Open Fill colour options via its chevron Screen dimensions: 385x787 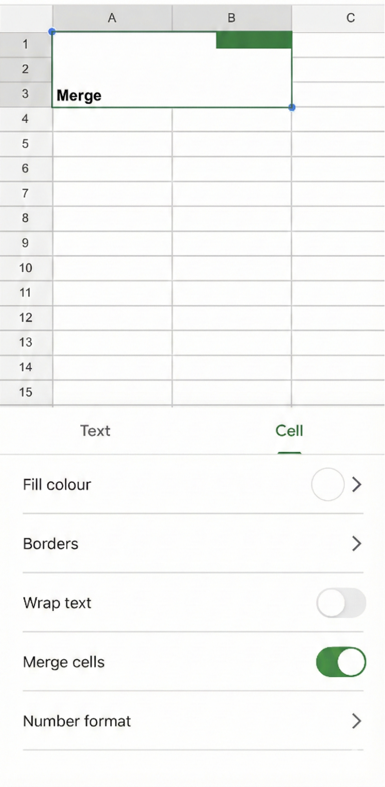click(356, 484)
